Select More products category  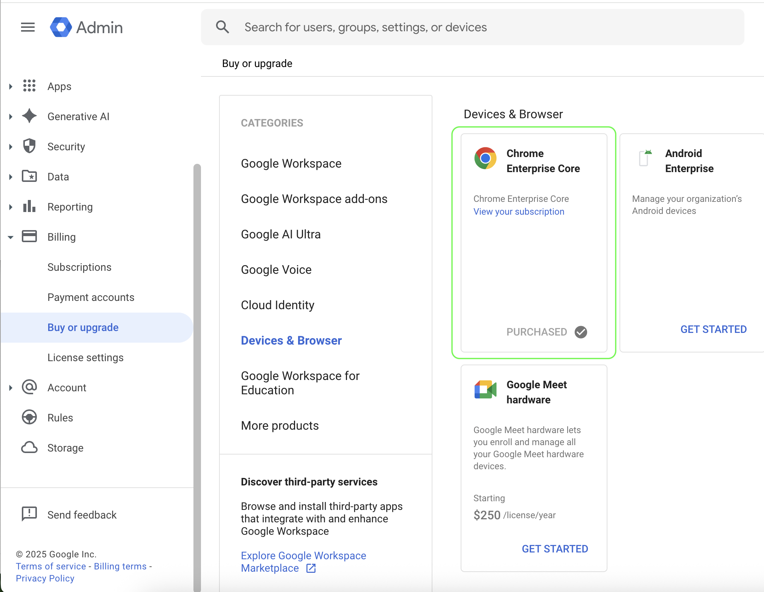(280, 426)
